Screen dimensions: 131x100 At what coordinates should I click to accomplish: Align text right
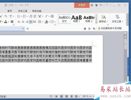pos(27,22)
